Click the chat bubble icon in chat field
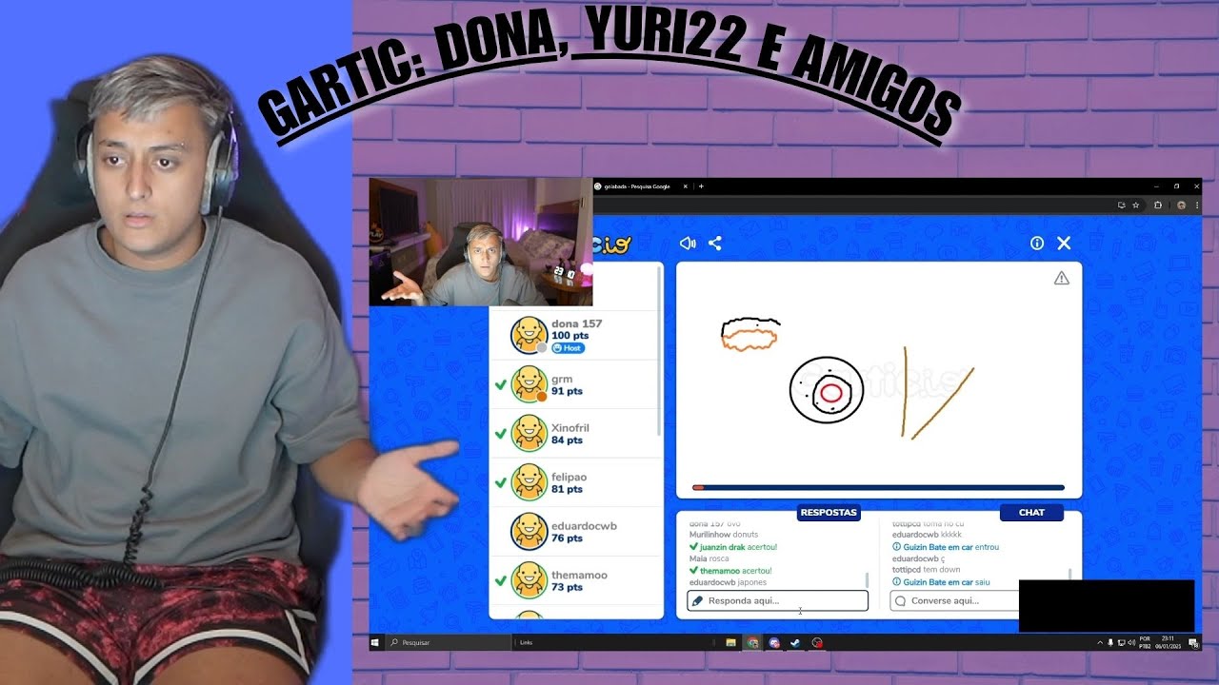The image size is (1219, 685). pyautogui.click(x=900, y=601)
